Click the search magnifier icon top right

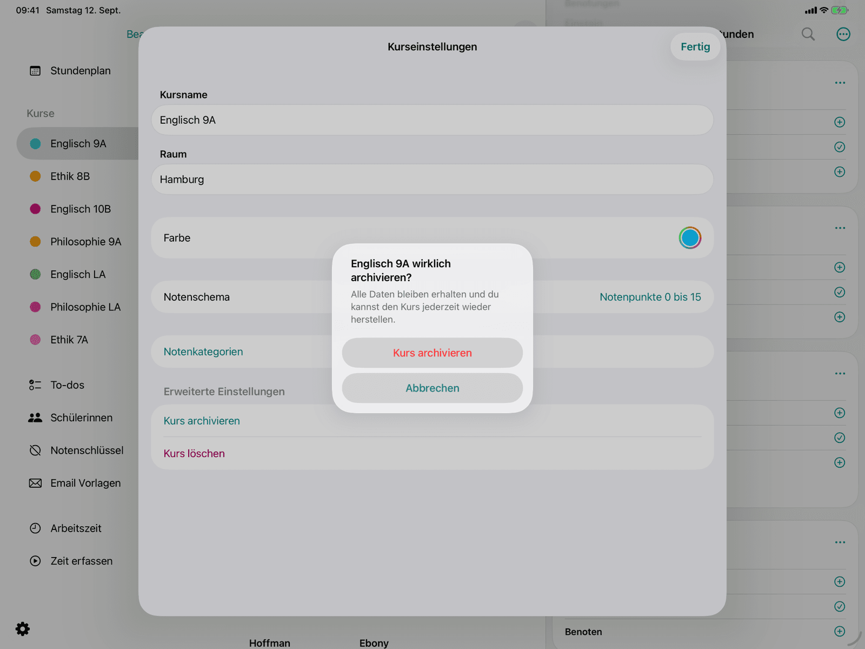[x=808, y=34]
